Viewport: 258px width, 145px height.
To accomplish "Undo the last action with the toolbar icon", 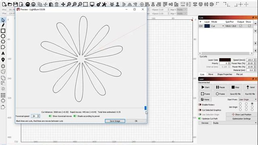I will pyautogui.click(x=28, y=4).
